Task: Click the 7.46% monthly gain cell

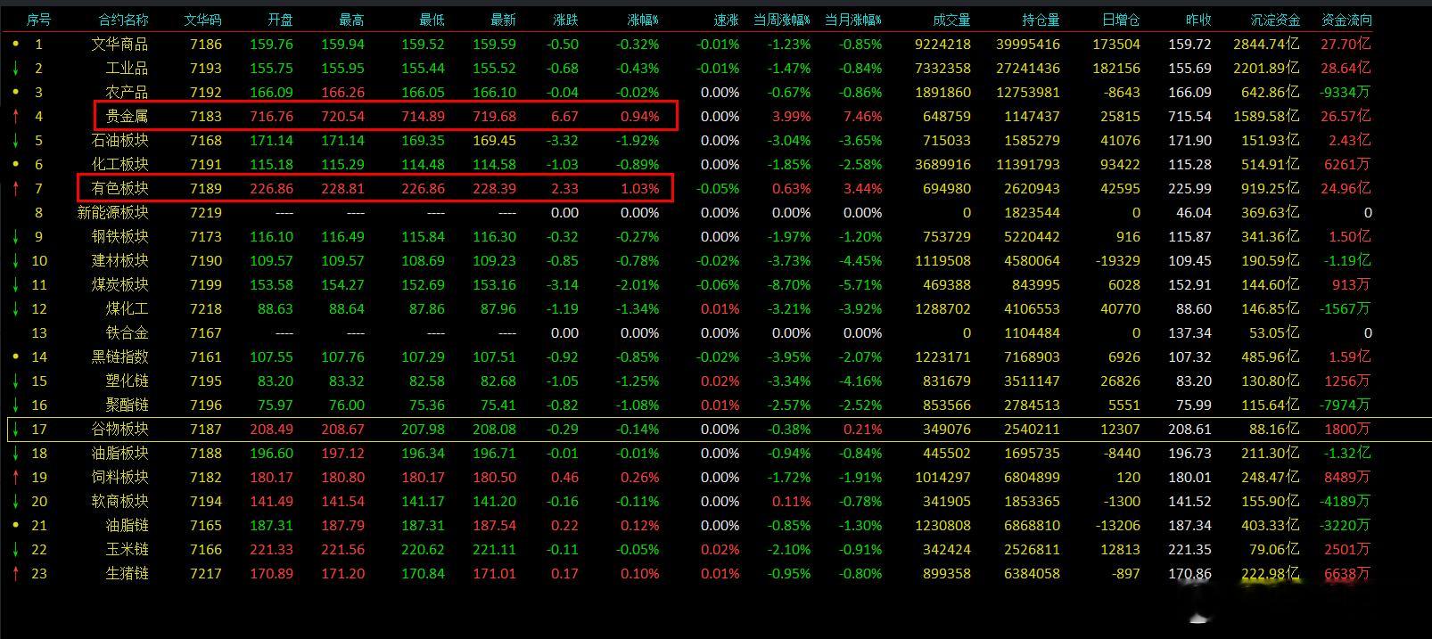Action: 862,116
